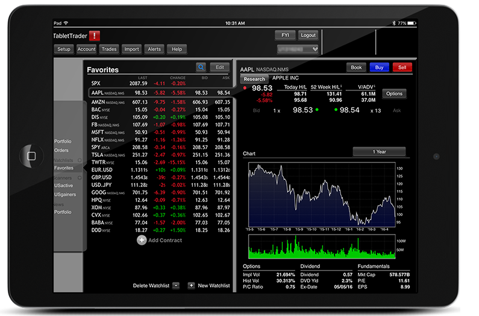
Task: Select the SPY row in Favorites
Action: click(x=160, y=147)
